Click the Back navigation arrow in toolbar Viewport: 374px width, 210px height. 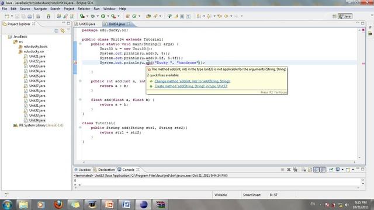point(226,16)
